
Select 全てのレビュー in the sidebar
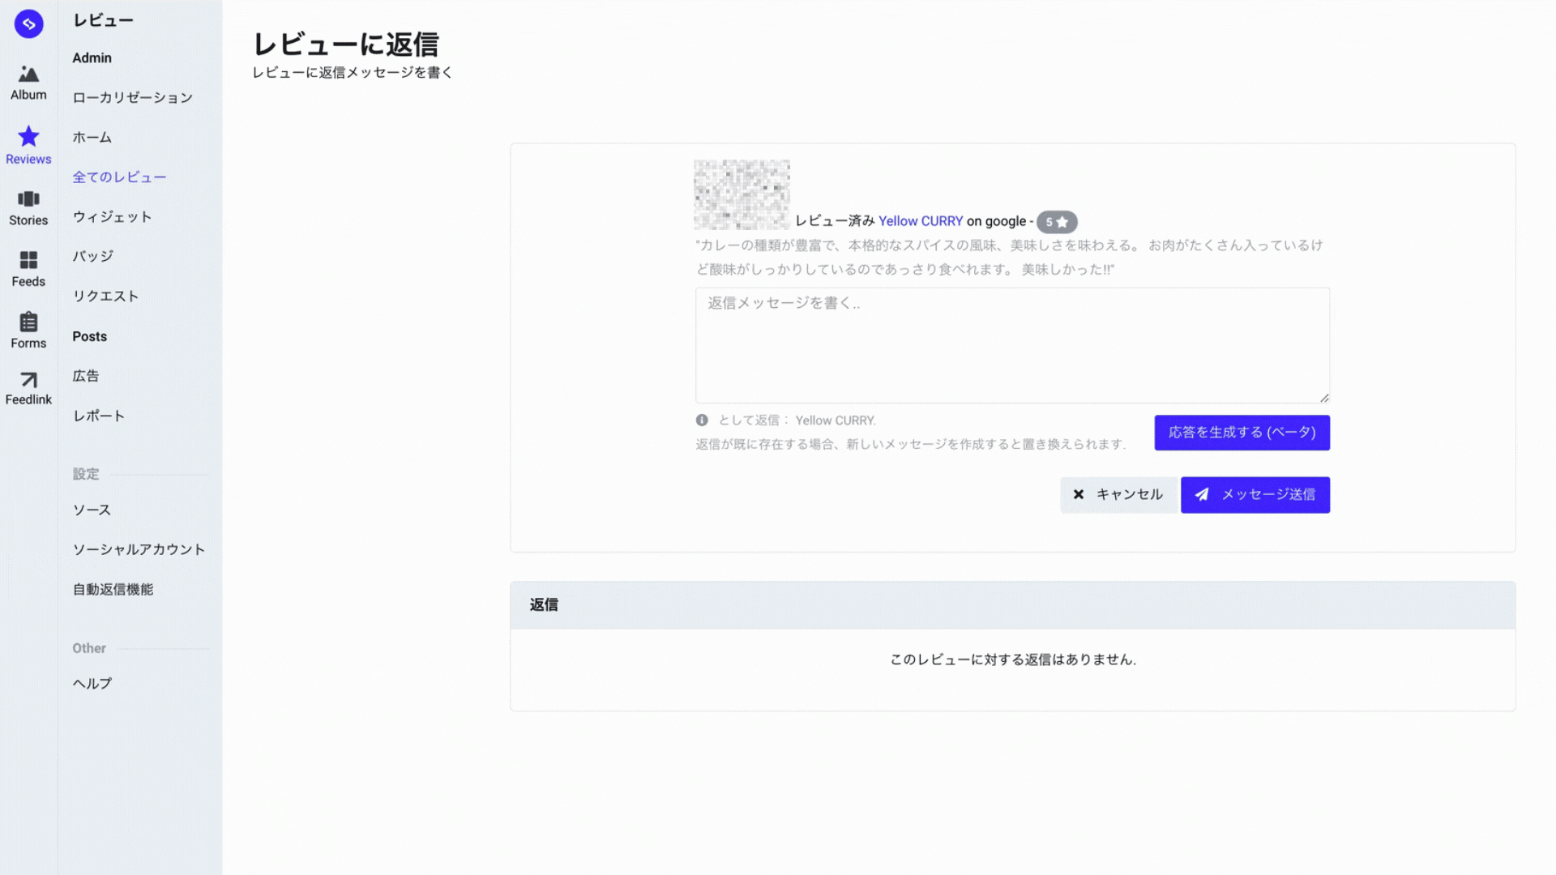tap(120, 177)
